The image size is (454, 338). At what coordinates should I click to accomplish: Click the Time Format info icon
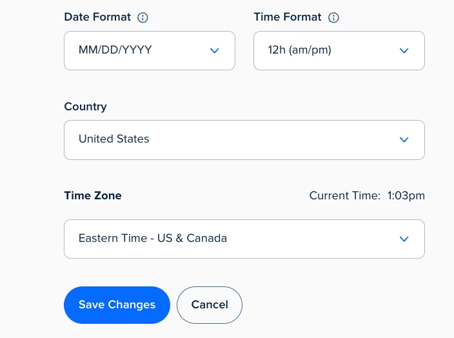pyautogui.click(x=333, y=17)
